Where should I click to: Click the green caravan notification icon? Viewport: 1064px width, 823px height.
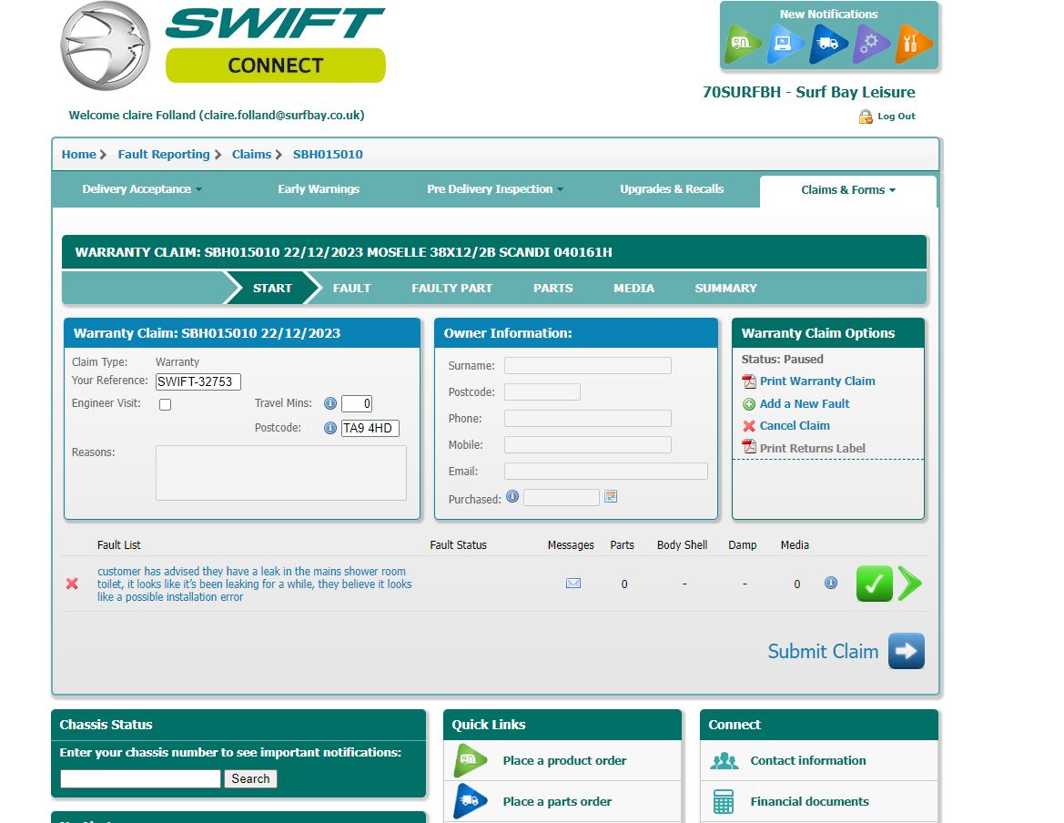(743, 44)
